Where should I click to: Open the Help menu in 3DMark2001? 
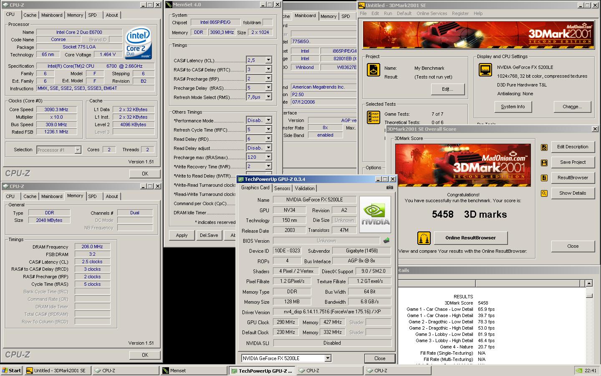pyautogui.click(x=478, y=13)
